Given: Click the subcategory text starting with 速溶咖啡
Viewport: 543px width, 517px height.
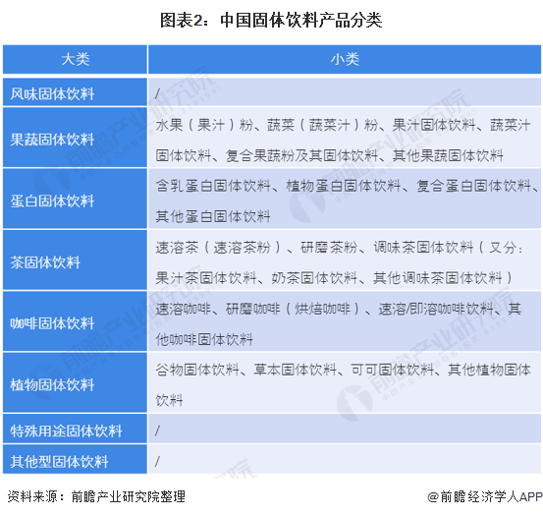Looking at the screenshot, I should 339,323.
